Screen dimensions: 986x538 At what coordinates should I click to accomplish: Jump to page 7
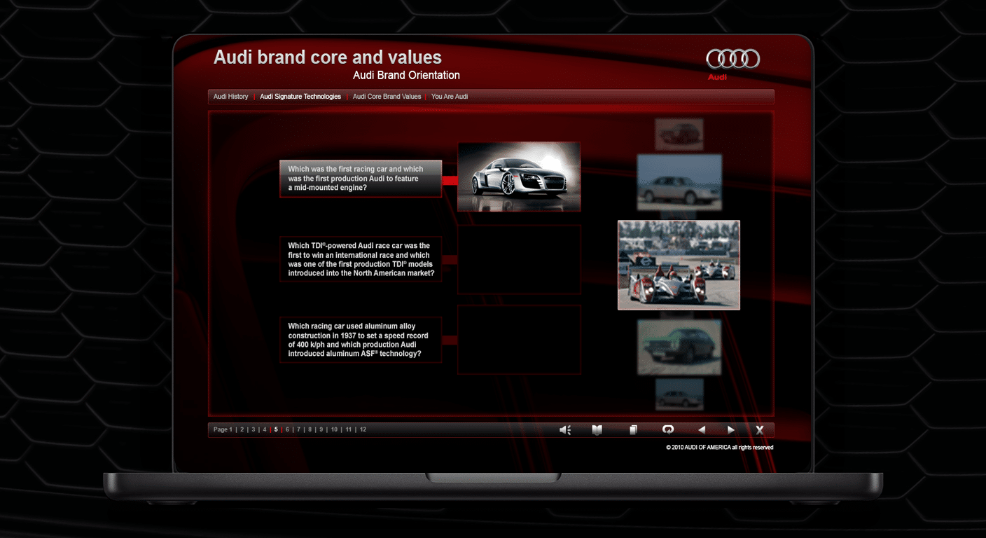coord(298,429)
